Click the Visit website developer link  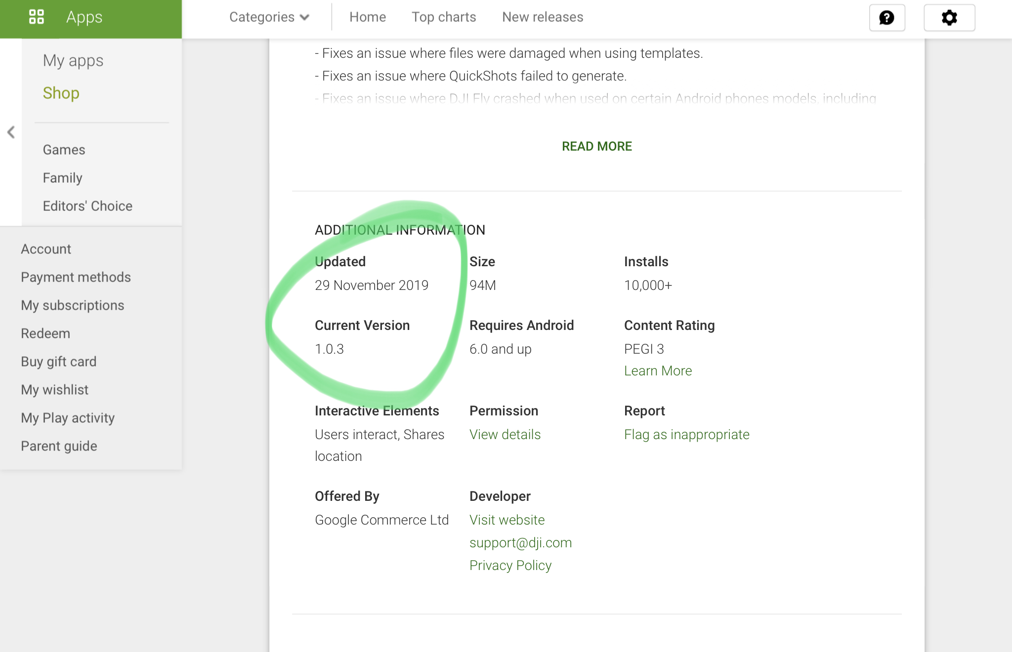click(507, 520)
